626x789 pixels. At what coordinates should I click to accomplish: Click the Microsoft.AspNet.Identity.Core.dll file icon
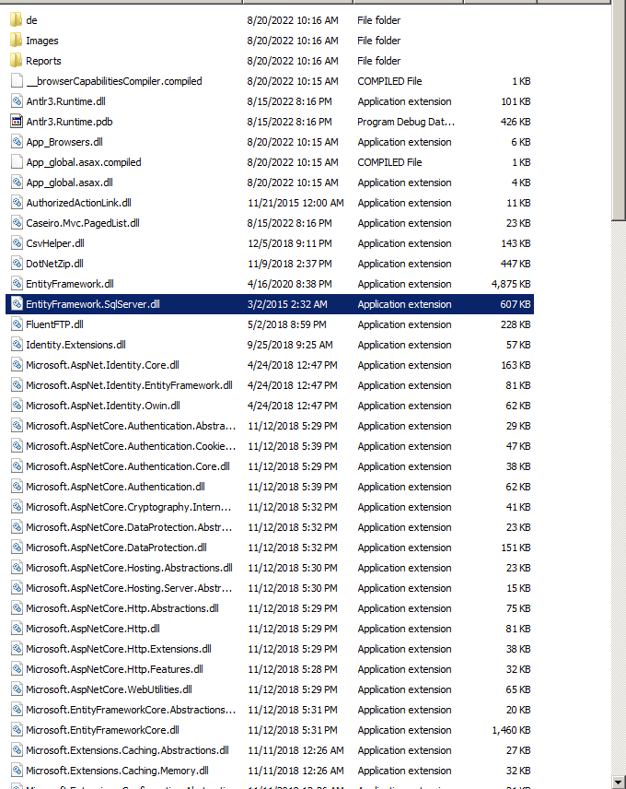[x=17, y=365]
